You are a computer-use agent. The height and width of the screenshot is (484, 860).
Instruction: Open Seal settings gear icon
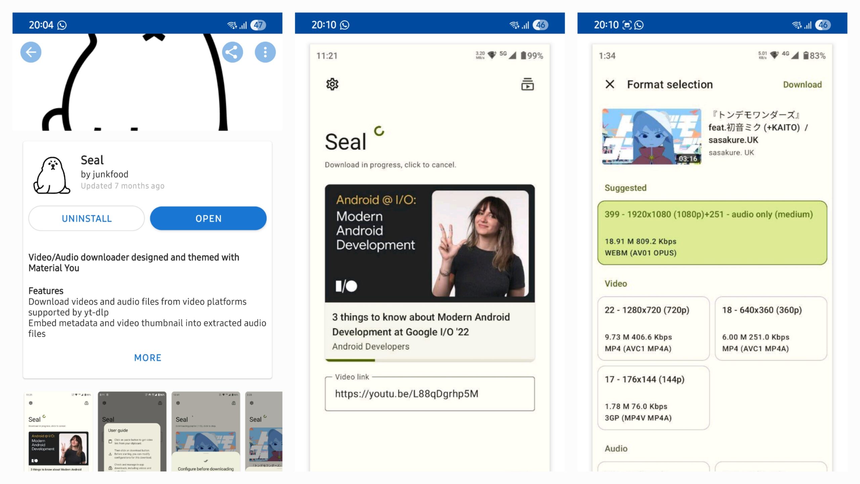click(x=332, y=84)
